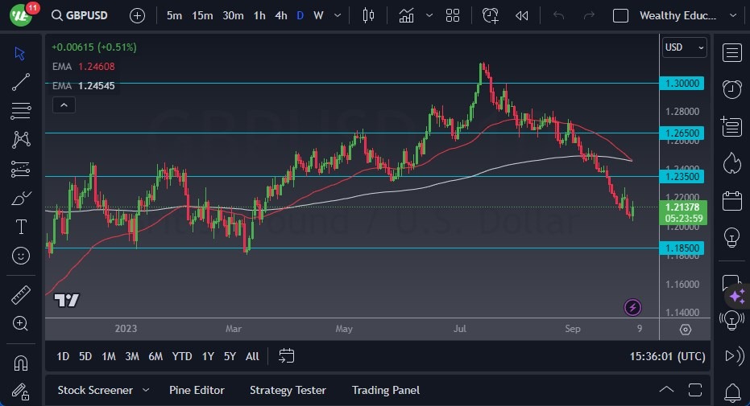Open chart settings gear on price scale
Image resolution: width=750 pixels, height=406 pixels.
[x=685, y=330]
